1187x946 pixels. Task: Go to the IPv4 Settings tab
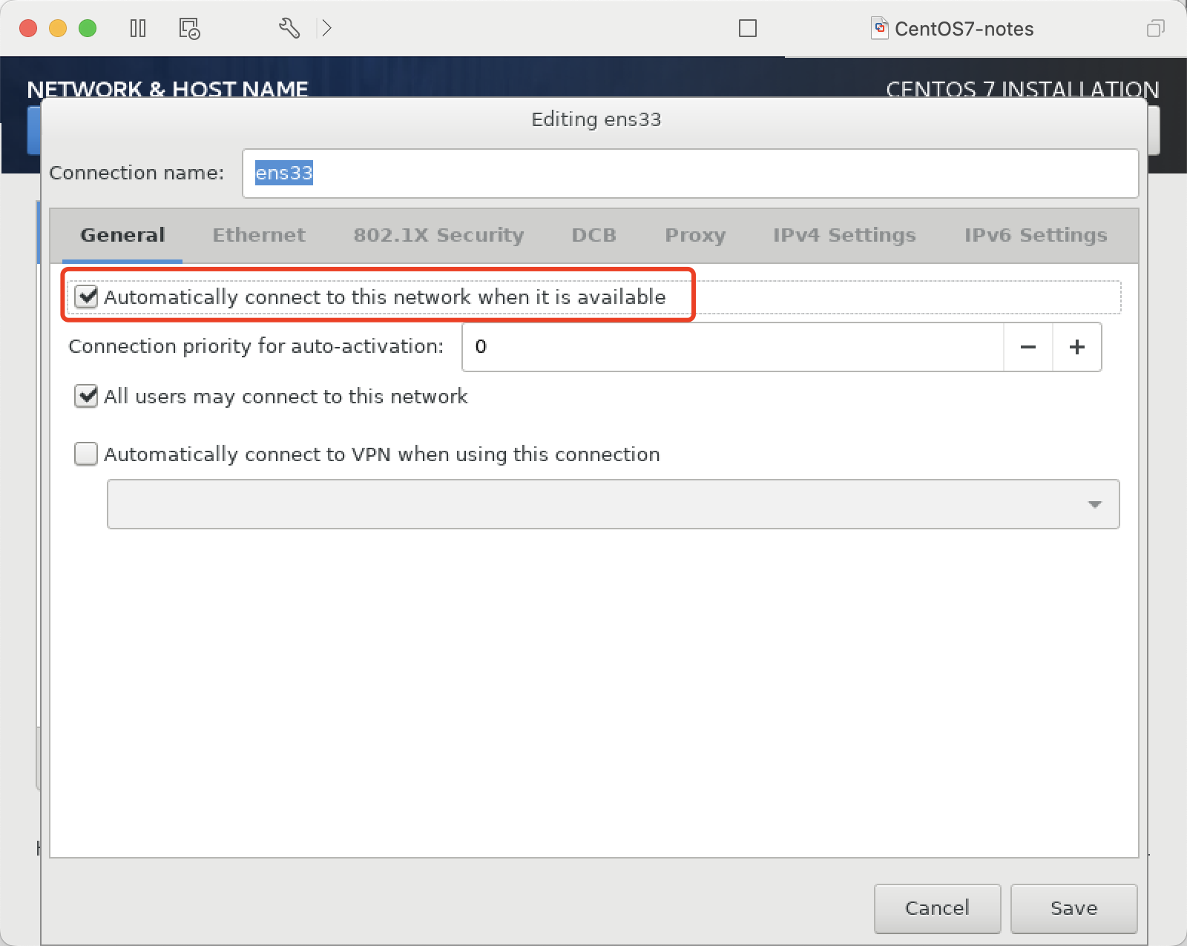[844, 235]
